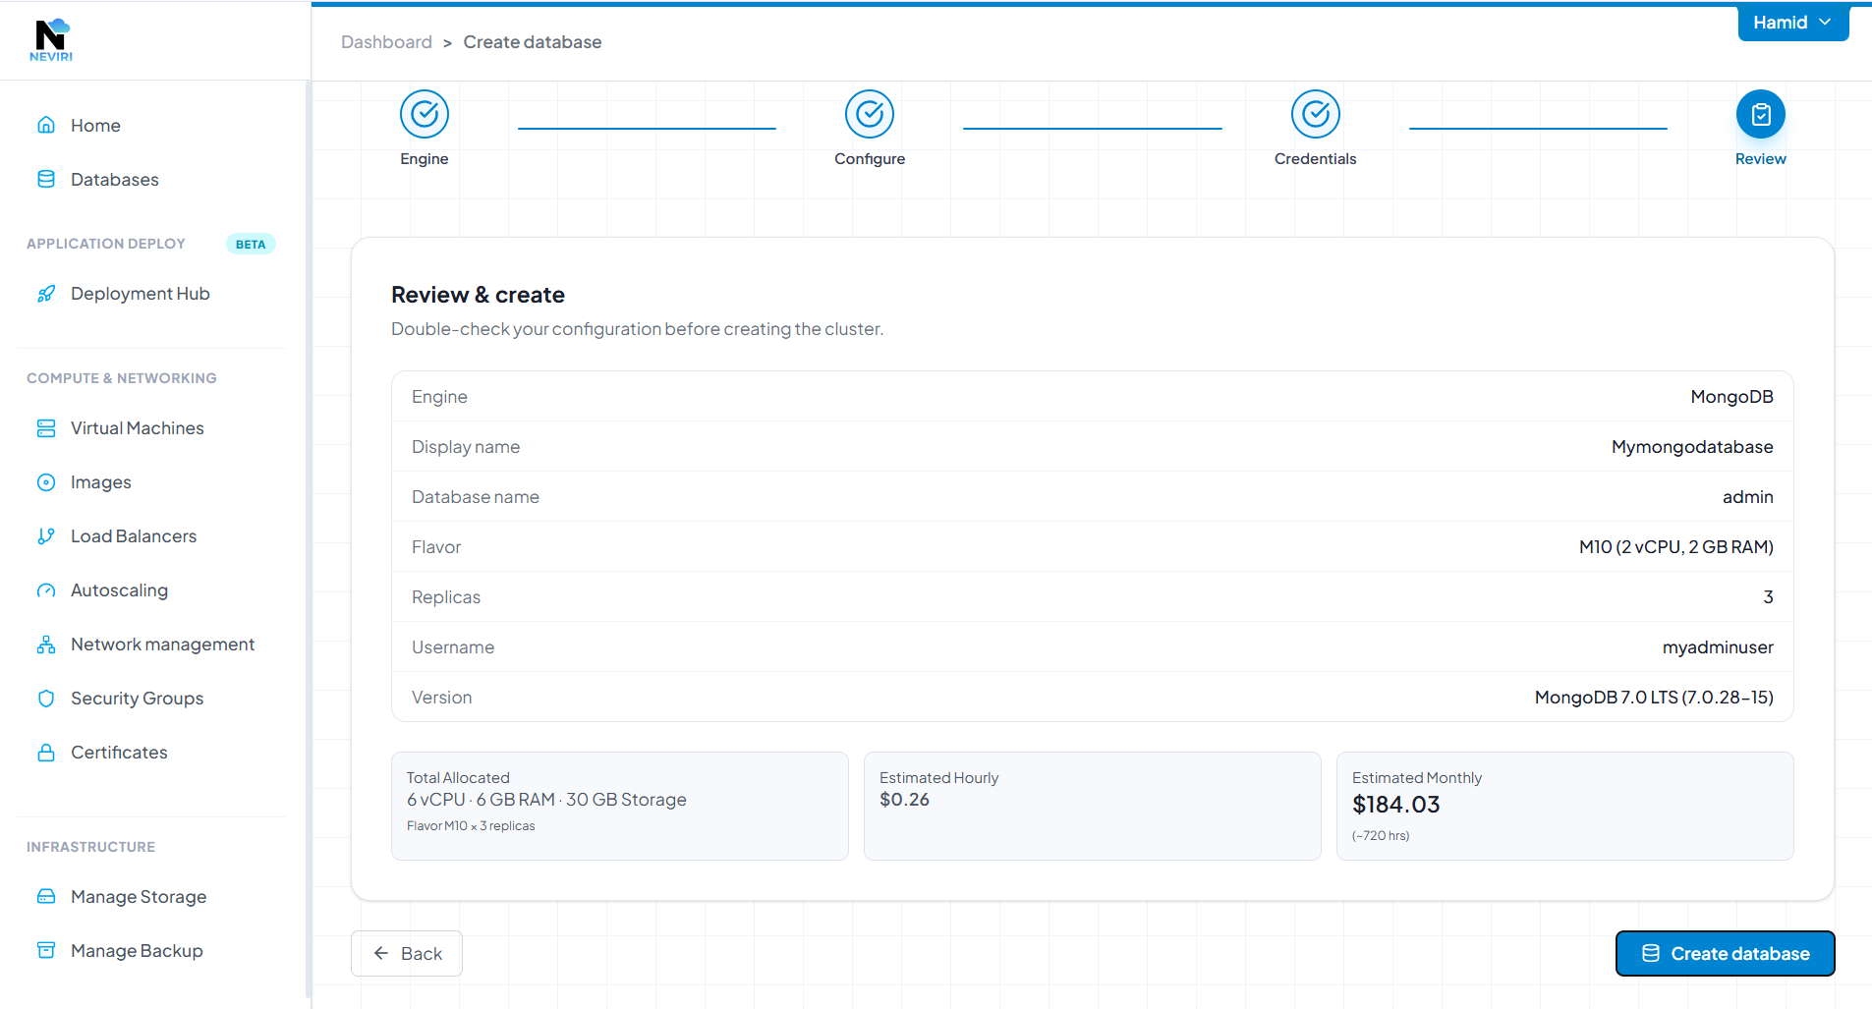
Task: Click the Flavor M10 x 3 replicas note
Action: (471, 826)
